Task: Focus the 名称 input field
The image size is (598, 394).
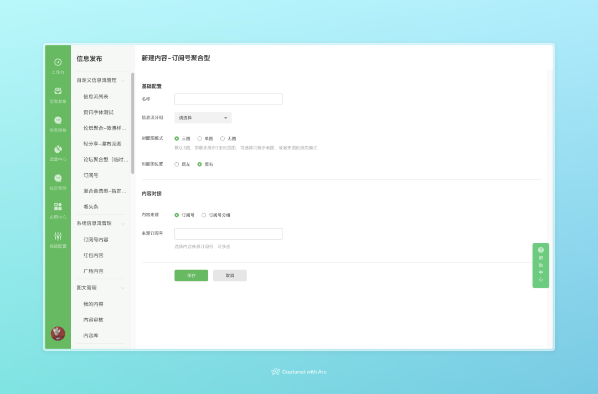Action: (229, 99)
